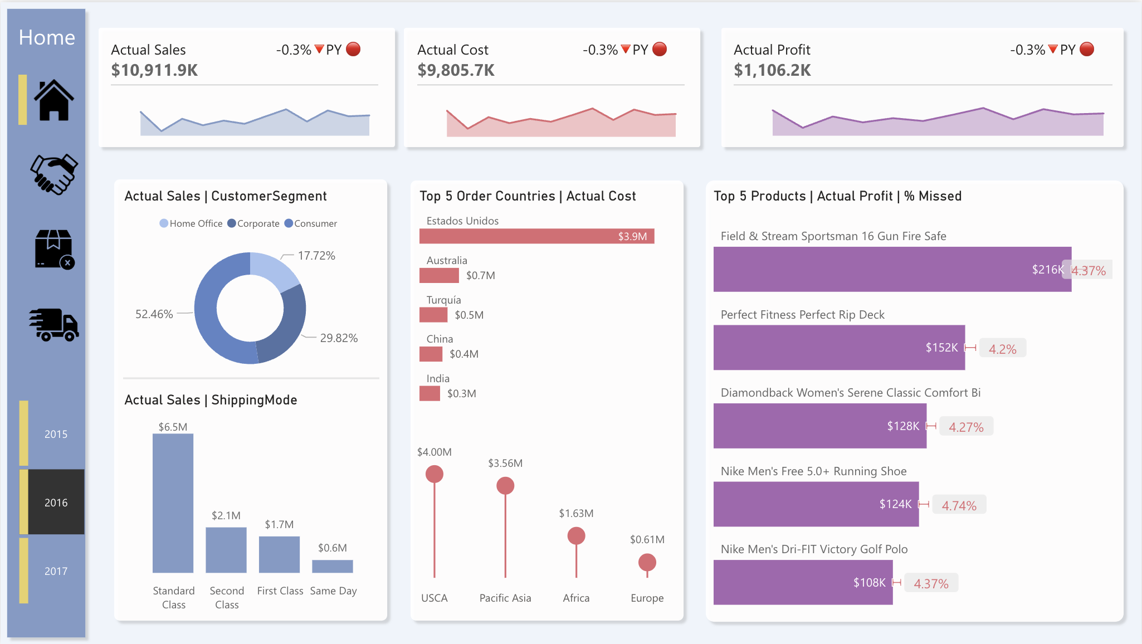Select the Standard Class shipping bar
The width and height of the screenshot is (1142, 644).
[173, 503]
